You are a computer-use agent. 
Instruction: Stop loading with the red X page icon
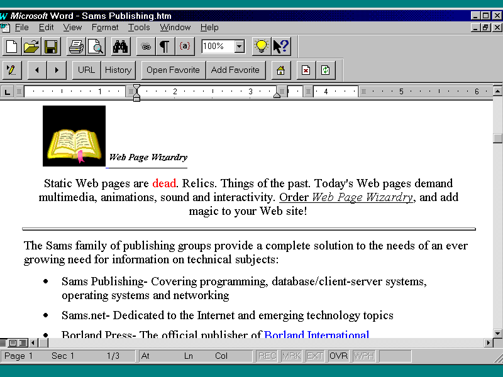click(x=306, y=70)
